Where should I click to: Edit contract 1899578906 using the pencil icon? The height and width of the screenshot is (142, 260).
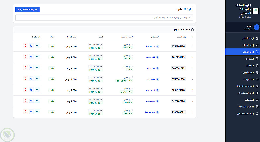tap(31, 90)
